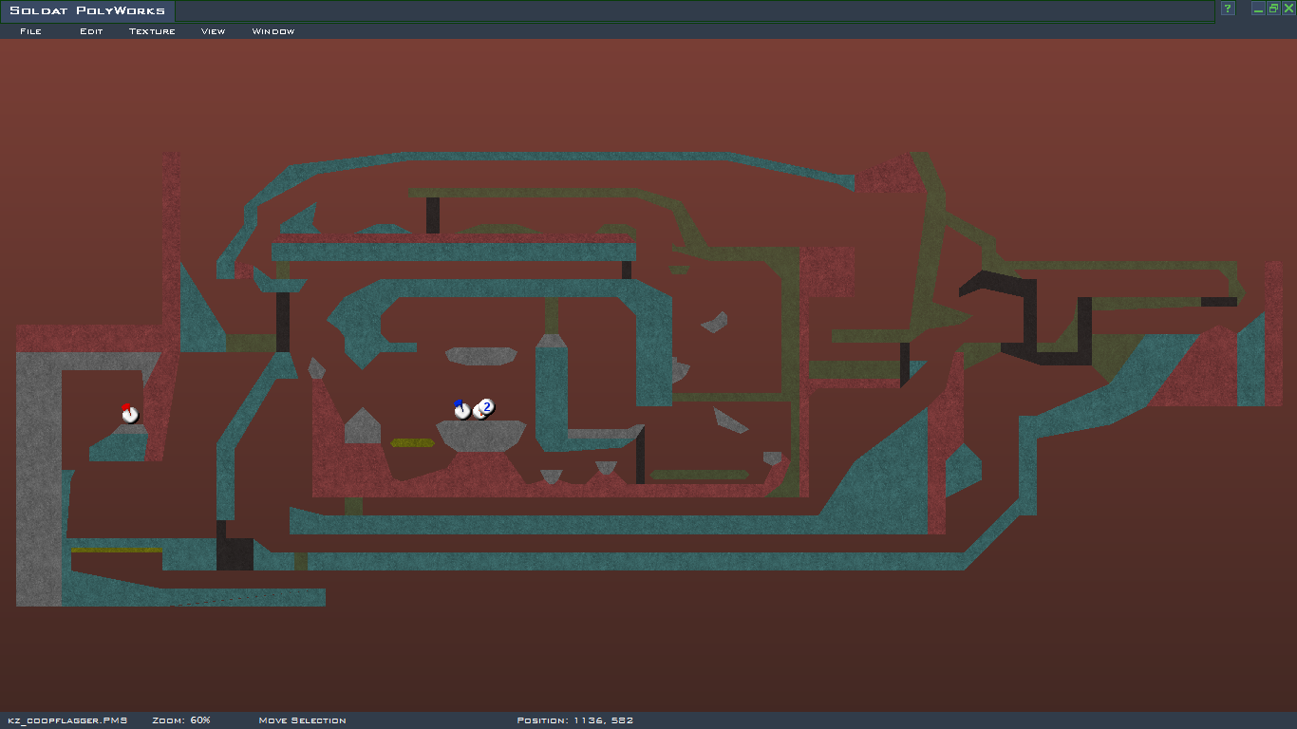Open the File menu
Screen dimensions: 1297x729
pyautogui.click(x=30, y=31)
